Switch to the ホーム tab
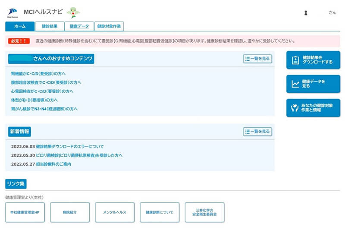Image resolution: width=345 pixels, height=233 pixels. tap(20, 26)
